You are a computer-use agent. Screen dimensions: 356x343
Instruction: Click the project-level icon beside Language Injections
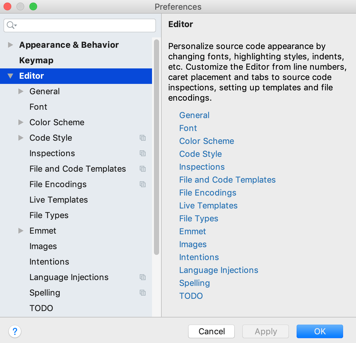(143, 277)
